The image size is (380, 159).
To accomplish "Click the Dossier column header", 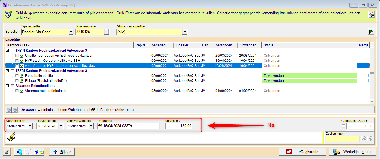I will 187,45.
